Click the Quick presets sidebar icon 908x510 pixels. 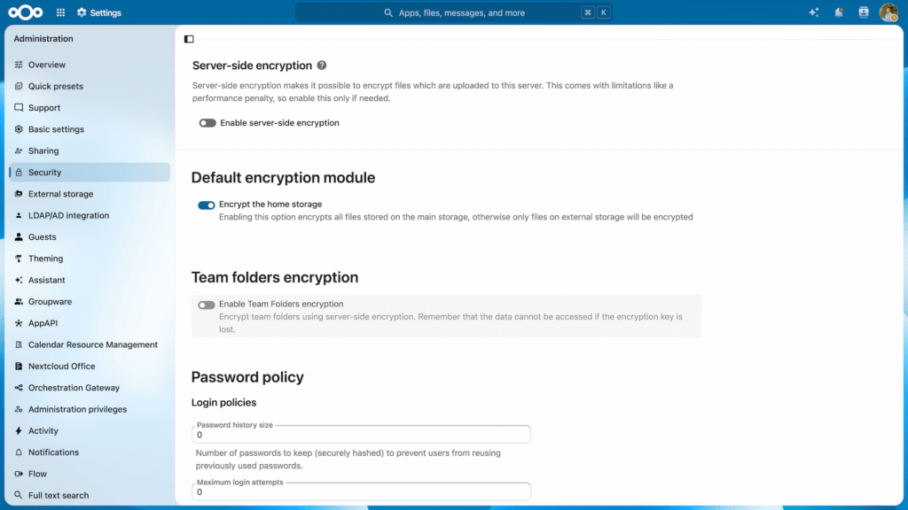tap(19, 86)
